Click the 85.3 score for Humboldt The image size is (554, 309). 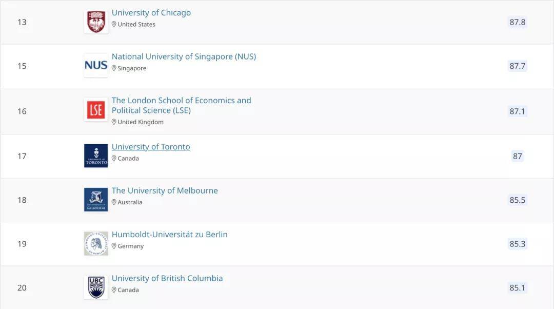pos(517,244)
